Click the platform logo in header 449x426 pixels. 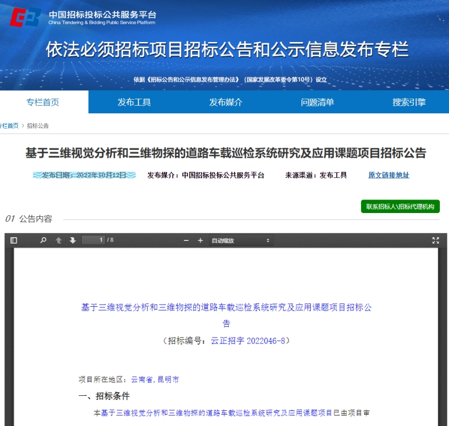[25, 17]
